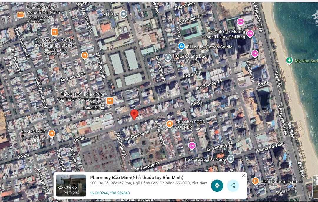Open the Soul & Savor restaurant icon

click(x=54, y=32)
